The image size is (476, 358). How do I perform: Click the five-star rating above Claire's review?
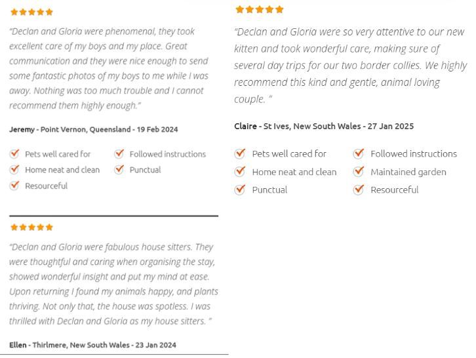click(x=260, y=9)
